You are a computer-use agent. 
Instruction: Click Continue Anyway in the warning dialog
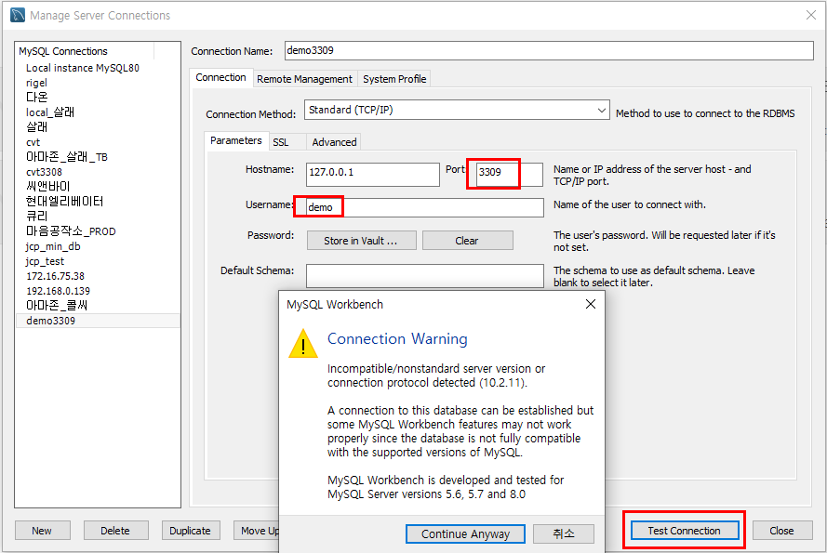click(465, 534)
